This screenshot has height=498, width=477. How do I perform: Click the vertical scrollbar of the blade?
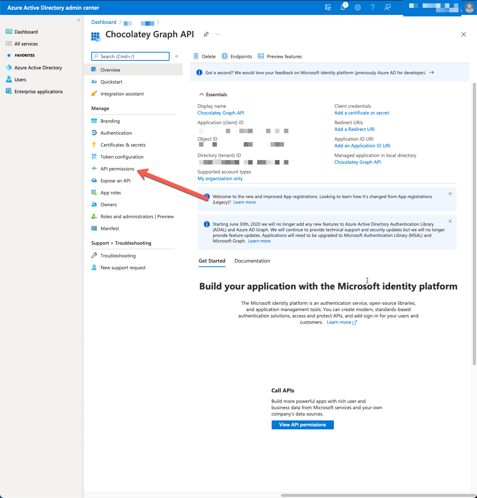pyautogui.click(x=474, y=224)
